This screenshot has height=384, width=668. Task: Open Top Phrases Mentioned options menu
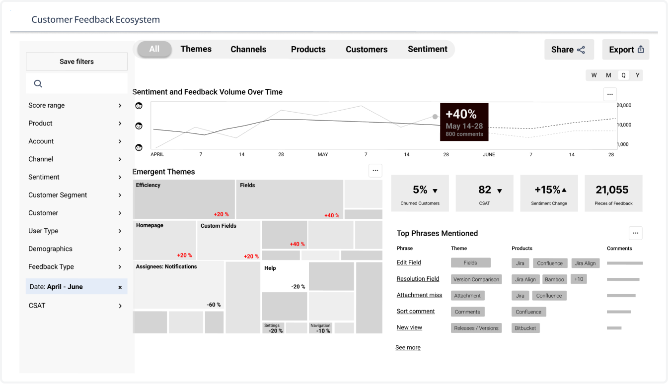coord(635,233)
